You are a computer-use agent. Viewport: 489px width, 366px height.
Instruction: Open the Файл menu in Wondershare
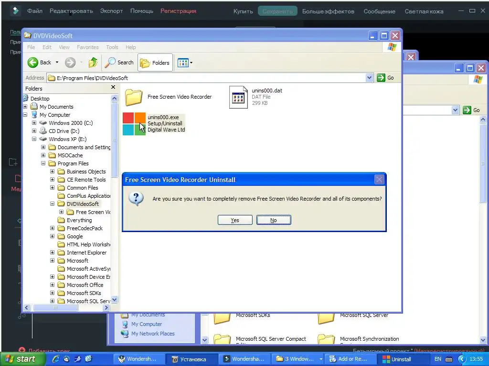coord(34,11)
